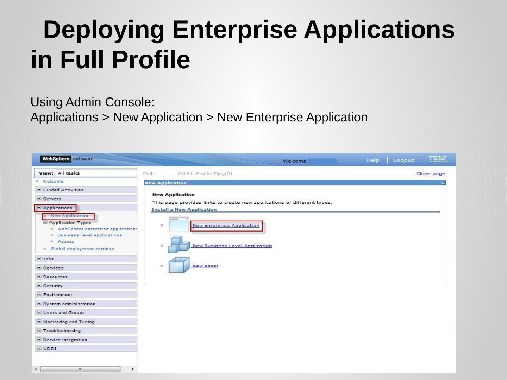The width and height of the screenshot is (507, 380).
Task: Click the New Enterprise Application window icon
Action: tap(179, 225)
